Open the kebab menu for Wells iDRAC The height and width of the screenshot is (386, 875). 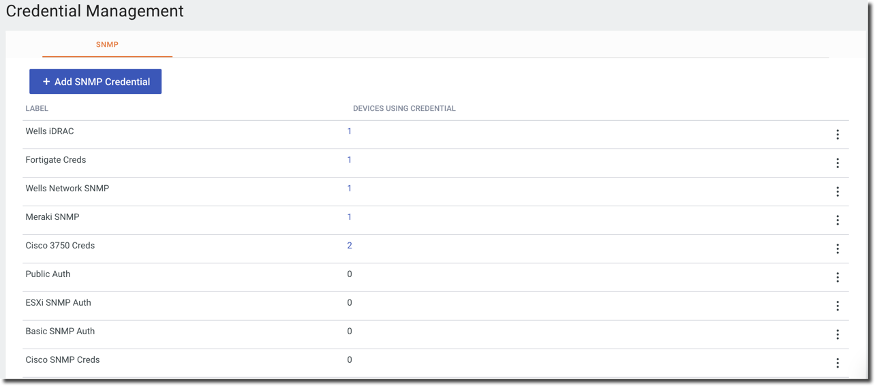(838, 135)
